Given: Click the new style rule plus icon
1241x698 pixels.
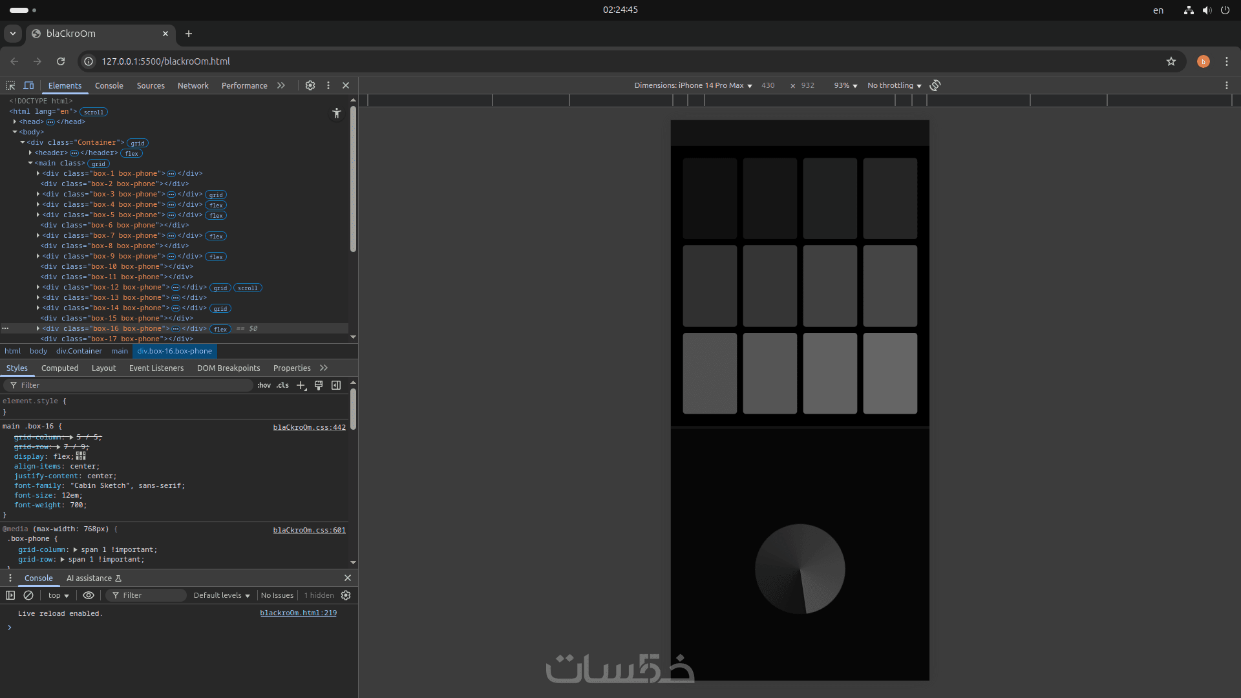Looking at the screenshot, I should [301, 385].
